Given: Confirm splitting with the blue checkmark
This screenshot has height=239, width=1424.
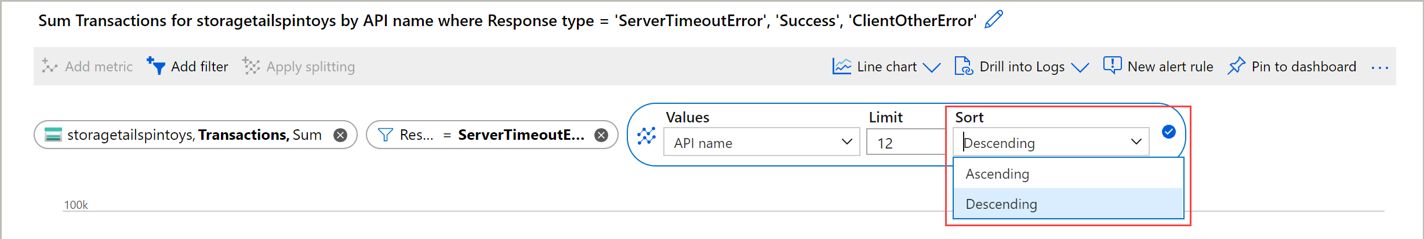Looking at the screenshot, I should [1169, 132].
